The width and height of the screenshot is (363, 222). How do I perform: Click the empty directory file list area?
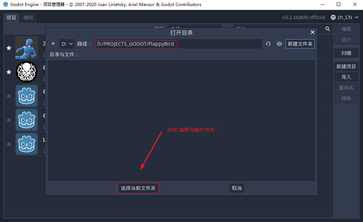point(181,121)
